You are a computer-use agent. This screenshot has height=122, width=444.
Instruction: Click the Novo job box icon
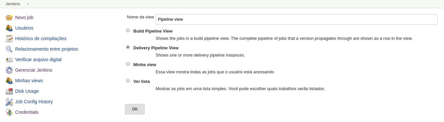click(9, 17)
